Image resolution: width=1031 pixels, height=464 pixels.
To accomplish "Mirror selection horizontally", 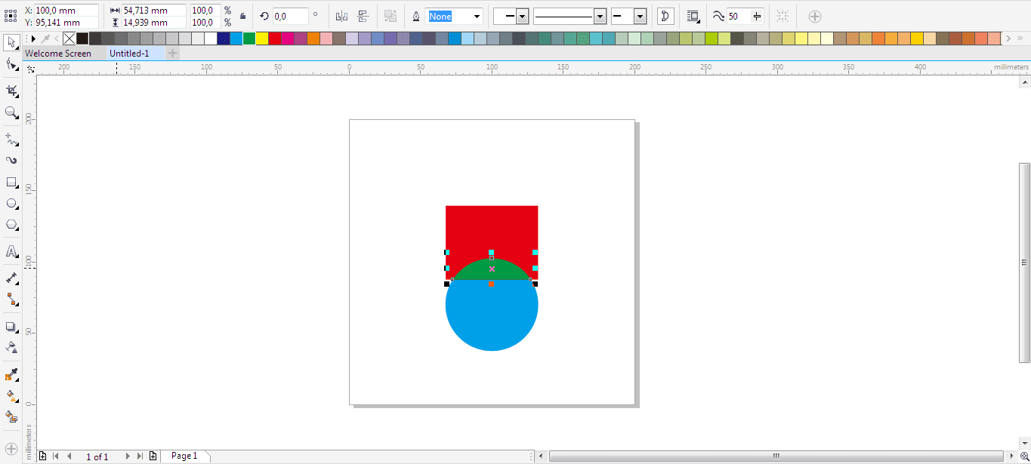I will point(341,16).
